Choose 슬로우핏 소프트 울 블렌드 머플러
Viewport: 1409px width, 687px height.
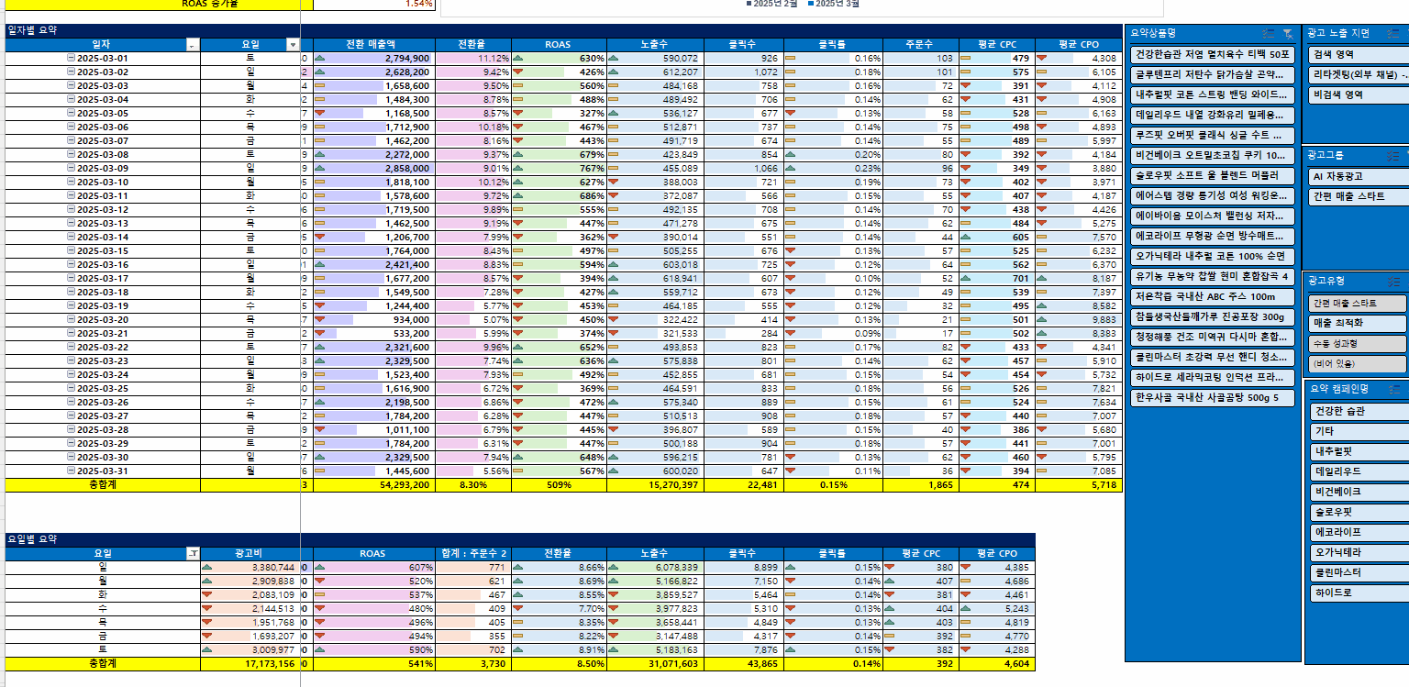point(1212,175)
